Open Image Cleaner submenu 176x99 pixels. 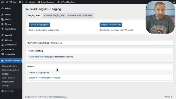8,82
